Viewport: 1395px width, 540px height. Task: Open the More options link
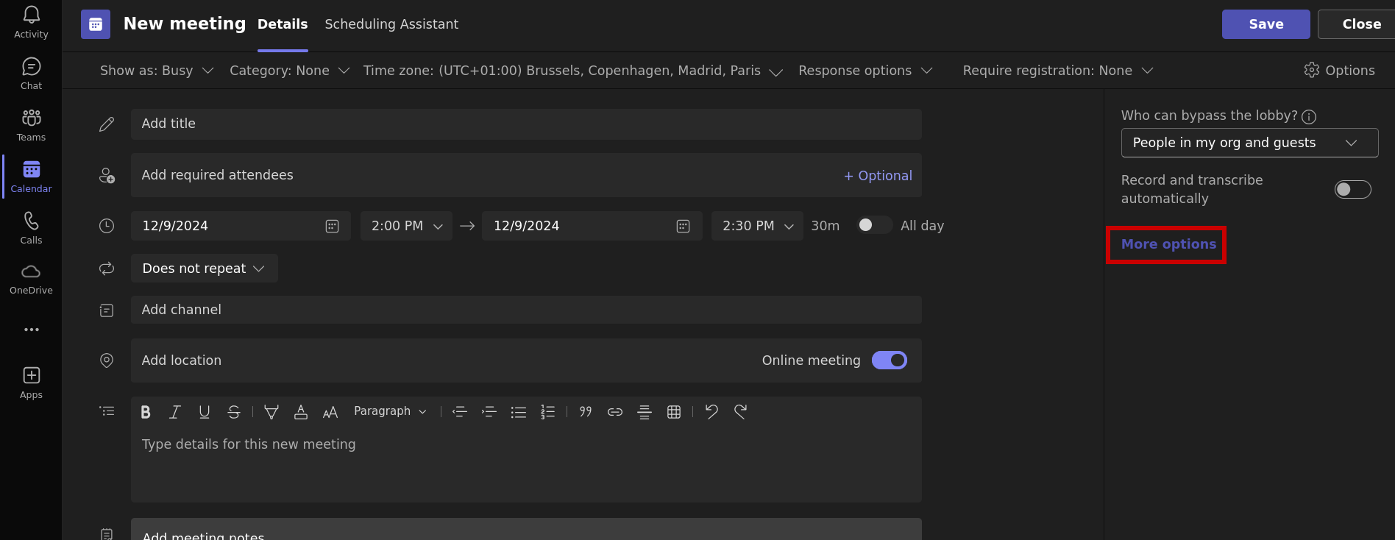(x=1168, y=244)
